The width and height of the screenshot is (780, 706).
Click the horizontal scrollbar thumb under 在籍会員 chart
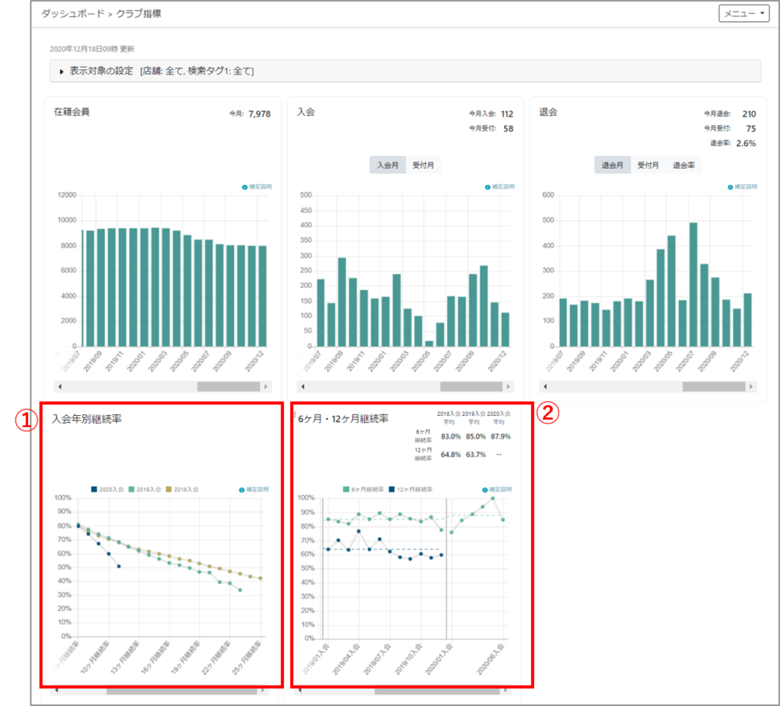pyautogui.click(x=229, y=387)
